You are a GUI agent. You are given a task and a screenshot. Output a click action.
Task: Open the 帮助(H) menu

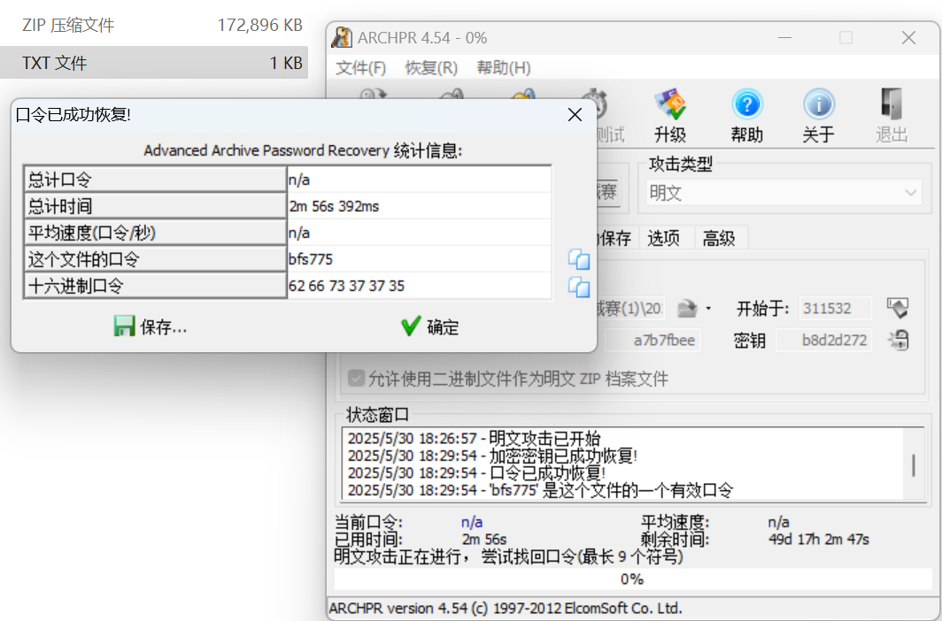tap(504, 68)
